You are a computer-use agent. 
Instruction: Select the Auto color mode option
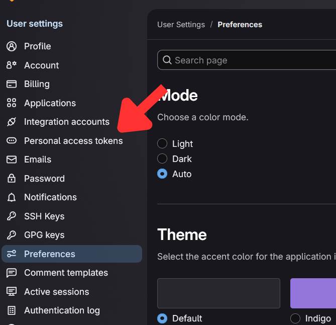[x=162, y=174]
